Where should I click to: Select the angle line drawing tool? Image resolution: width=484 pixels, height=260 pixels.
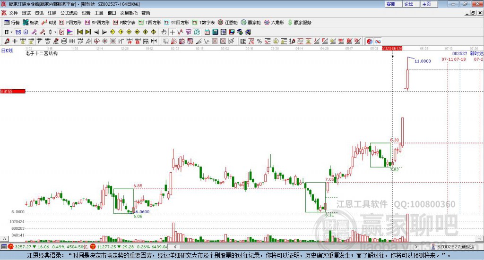click(199, 41)
